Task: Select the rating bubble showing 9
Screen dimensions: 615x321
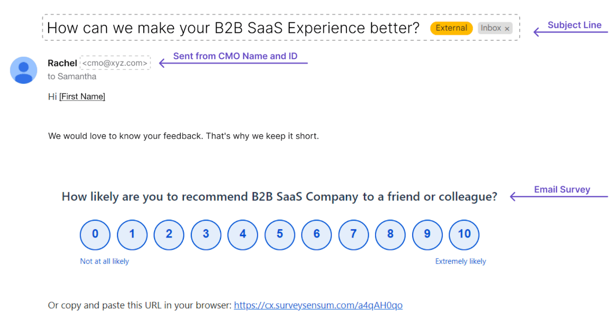Action: click(427, 235)
